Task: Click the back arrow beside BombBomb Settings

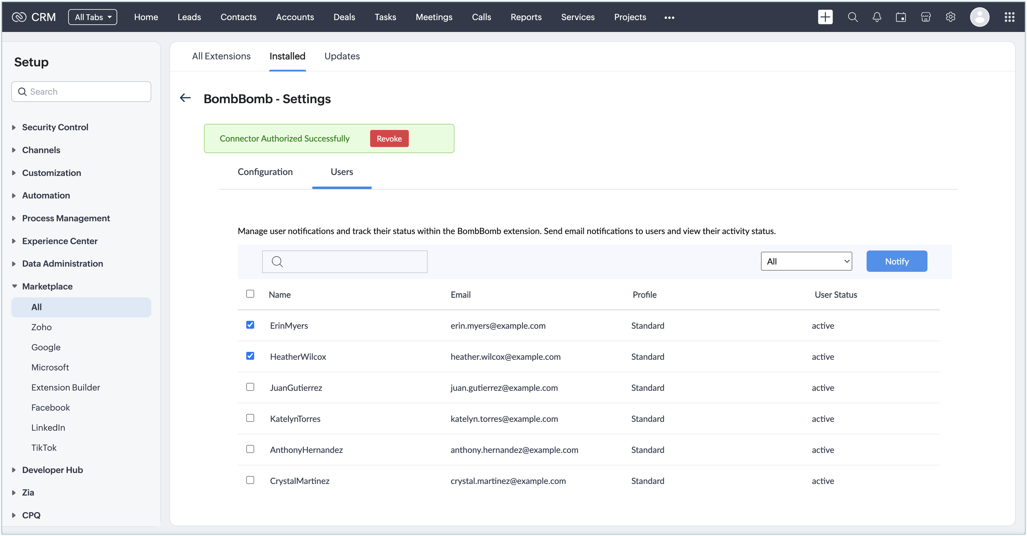Action: 185,98
